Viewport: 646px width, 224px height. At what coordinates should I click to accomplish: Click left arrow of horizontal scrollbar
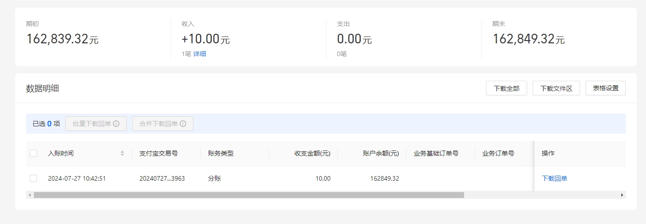(x=30, y=195)
